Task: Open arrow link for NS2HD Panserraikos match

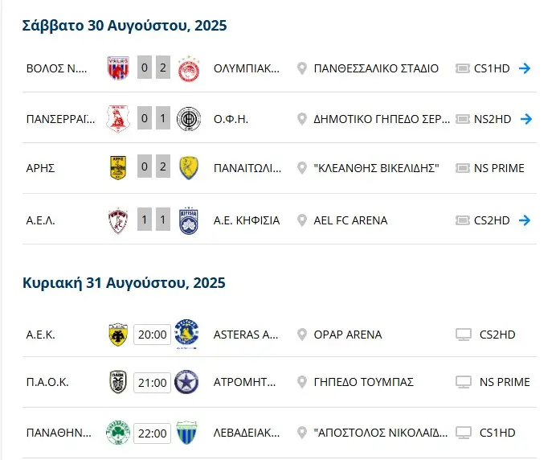Action: (x=525, y=119)
